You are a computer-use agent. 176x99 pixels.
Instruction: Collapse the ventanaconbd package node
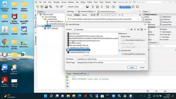(x=43, y=19)
